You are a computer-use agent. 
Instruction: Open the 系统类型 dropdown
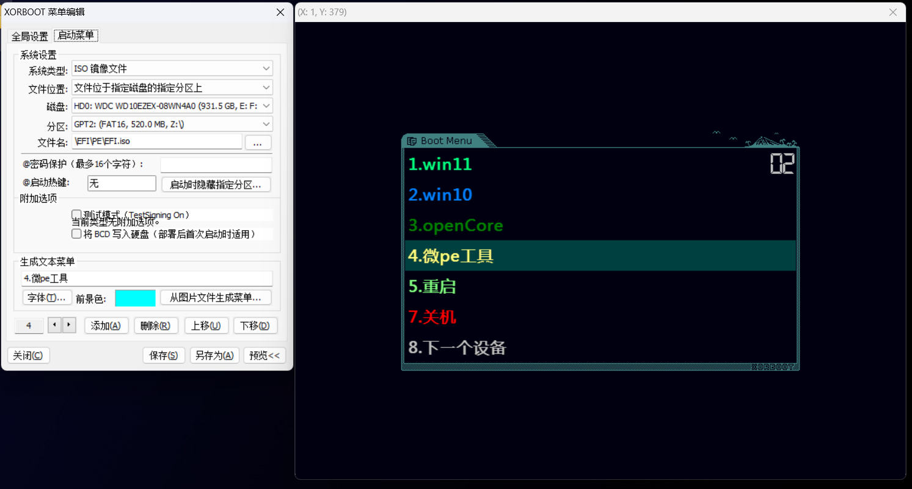point(172,68)
